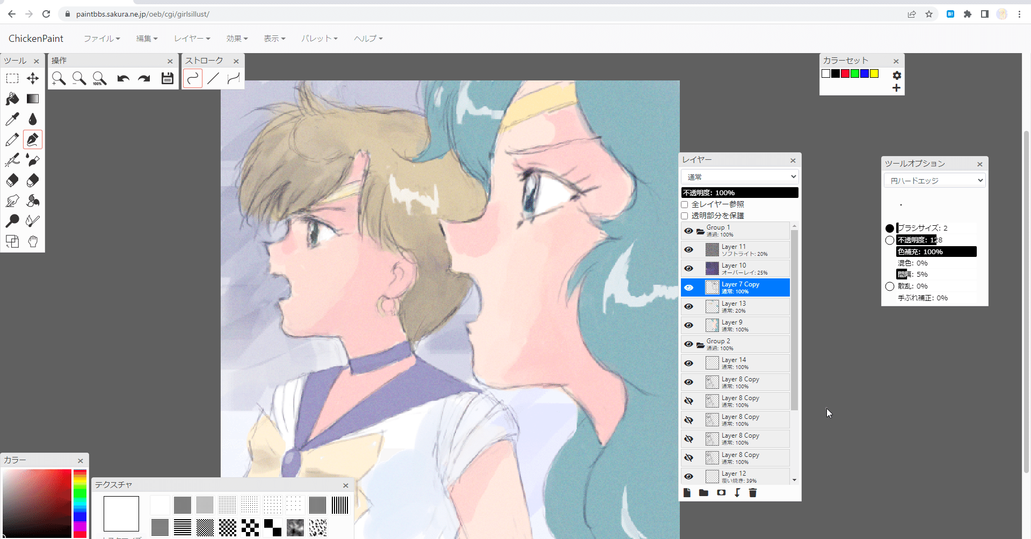Select the gradient fill tool
Viewport: 1031px width, 539px height.
click(33, 99)
